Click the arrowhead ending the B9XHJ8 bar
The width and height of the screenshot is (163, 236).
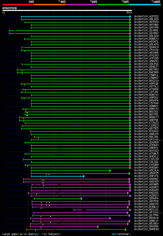tap(110, 218)
